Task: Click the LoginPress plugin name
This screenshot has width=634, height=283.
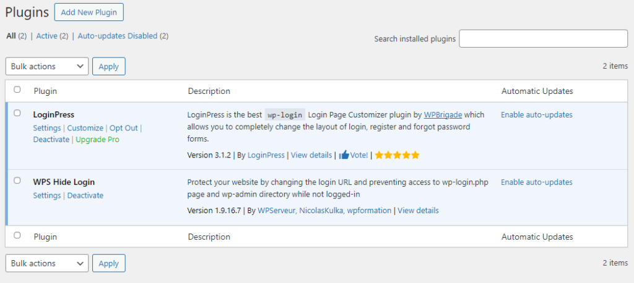Action: 54,115
